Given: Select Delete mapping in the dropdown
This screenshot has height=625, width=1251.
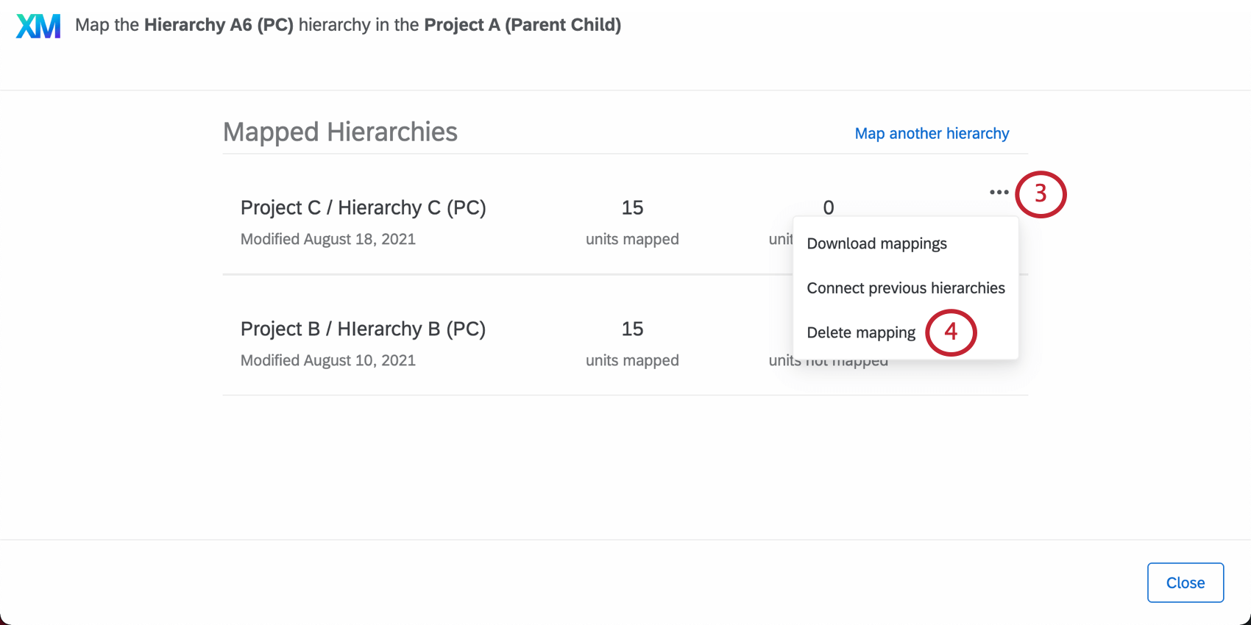Looking at the screenshot, I should tap(861, 332).
